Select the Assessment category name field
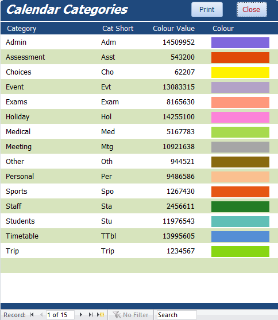This screenshot has width=278, height=320. 25,57
